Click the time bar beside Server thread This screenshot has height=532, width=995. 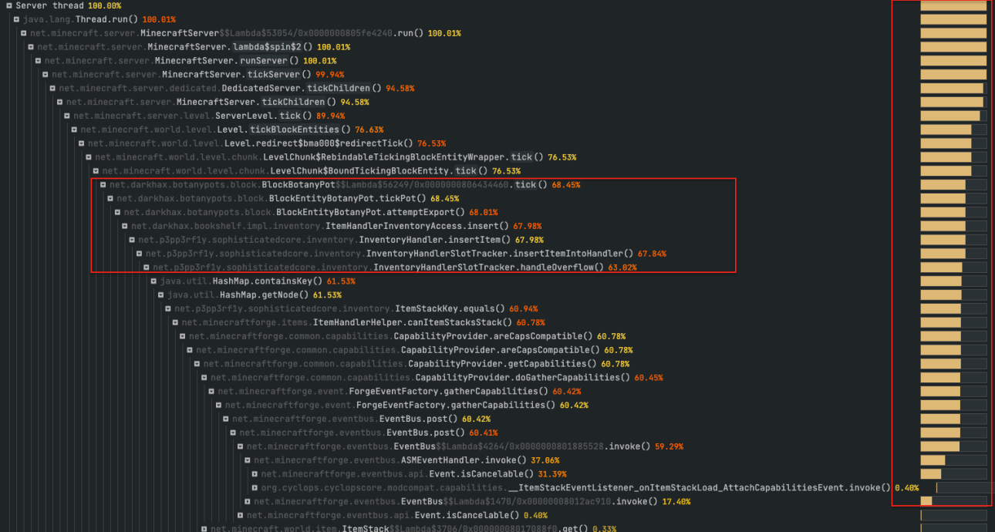pyautogui.click(x=953, y=5)
